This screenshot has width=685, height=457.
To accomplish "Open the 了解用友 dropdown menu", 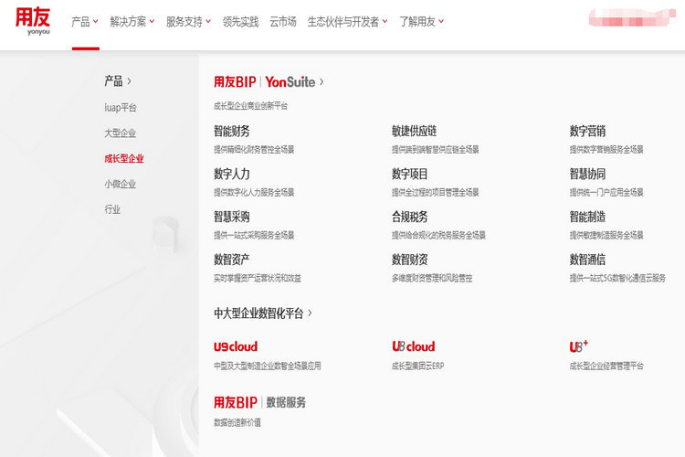I will (x=421, y=21).
